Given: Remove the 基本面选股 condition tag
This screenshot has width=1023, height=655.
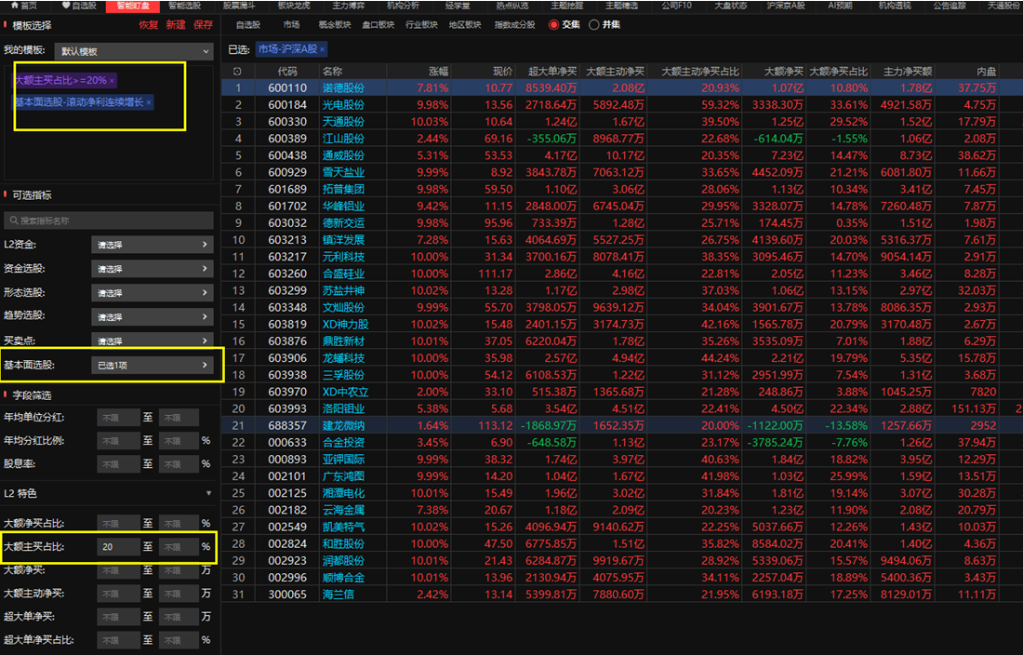Looking at the screenshot, I should 148,102.
